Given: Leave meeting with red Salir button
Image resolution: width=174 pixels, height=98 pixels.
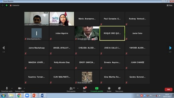Looking at the screenshot, I should click(x=168, y=89).
